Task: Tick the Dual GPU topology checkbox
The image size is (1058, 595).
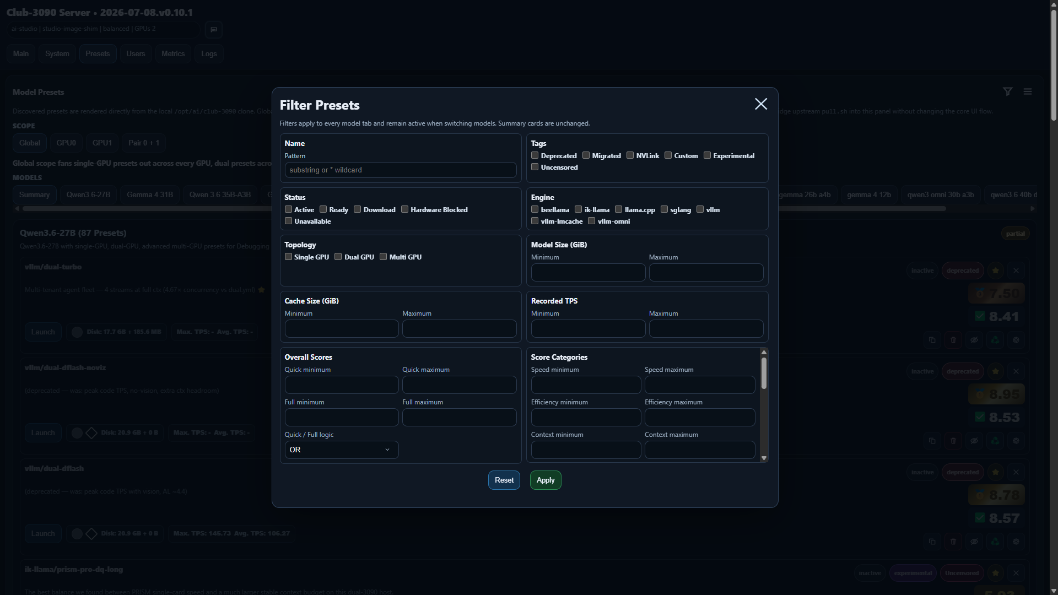Action: click(338, 257)
